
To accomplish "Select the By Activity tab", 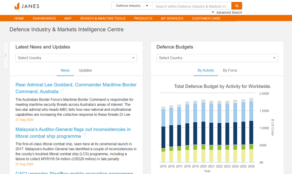I will [x=206, y=70].
